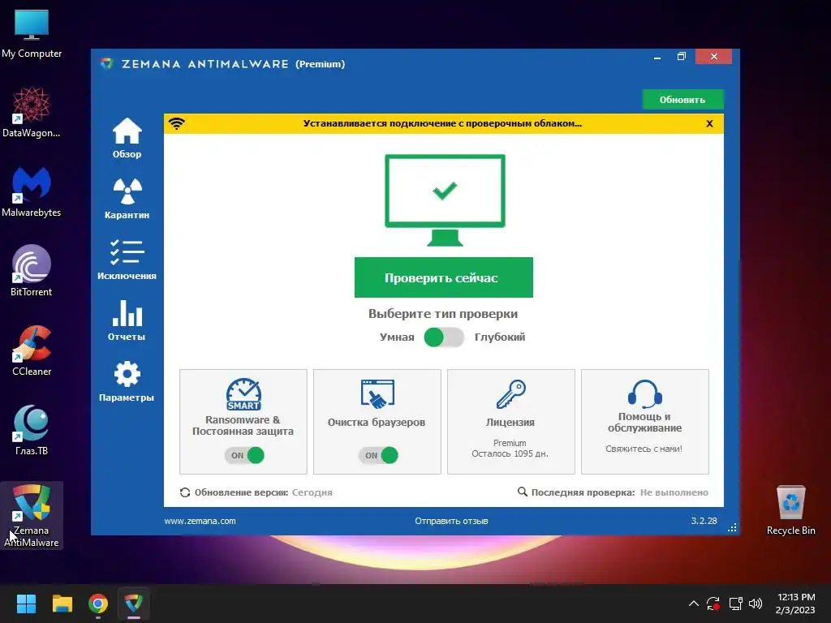Viewport: 831px width, 623px height.
Task: Click the volume speaker tray icon
Action: [x=756, y=604]
